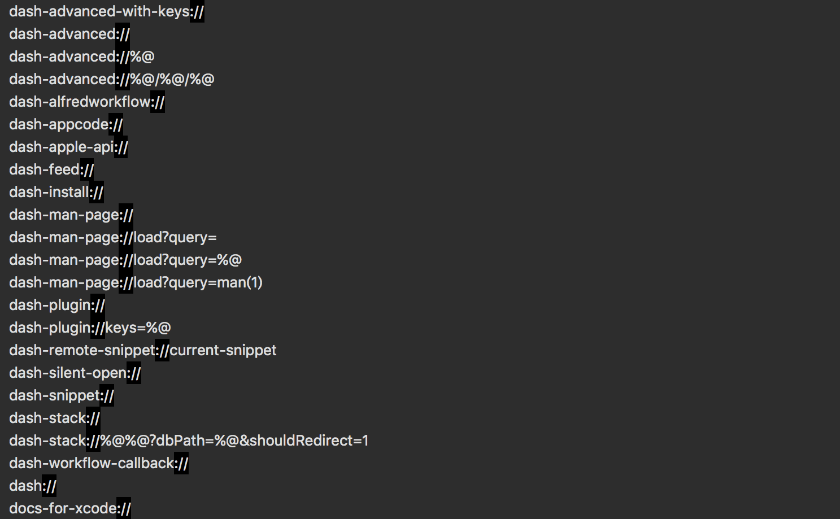Click the dash-feed:// entry
840x519 pixels.
tap(51, 169)
